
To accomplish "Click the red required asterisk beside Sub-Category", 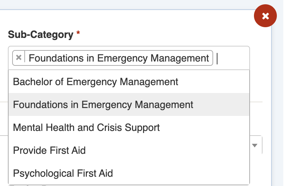I will click(x=78, y=34).
